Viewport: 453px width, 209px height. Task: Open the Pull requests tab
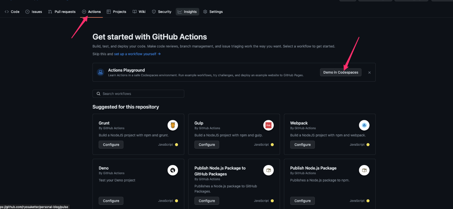(62, 12)
